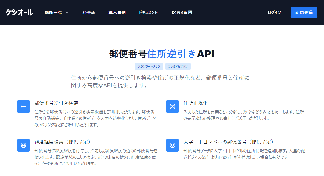Expand the 機能一覧 dropdown menu

[x=53, y=12]
